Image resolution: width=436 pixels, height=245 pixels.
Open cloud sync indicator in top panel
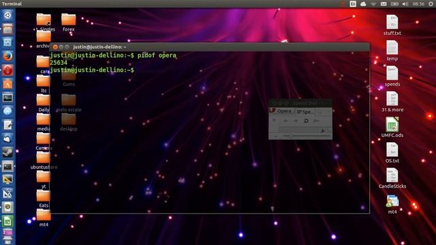point(363,3)
